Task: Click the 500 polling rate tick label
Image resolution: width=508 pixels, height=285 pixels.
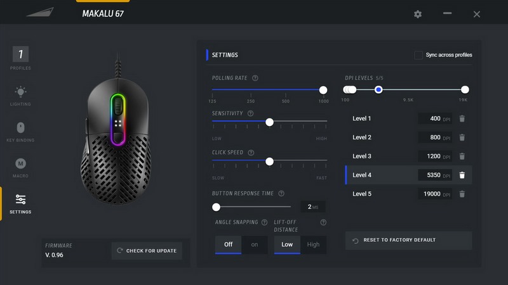Action: point(285,101)
